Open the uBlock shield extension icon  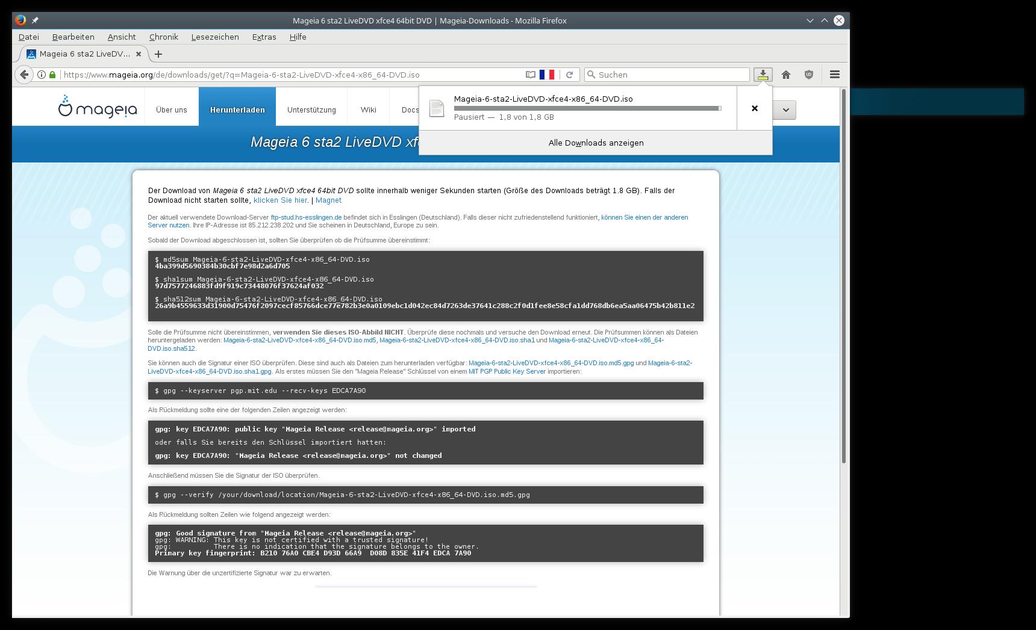809,75
